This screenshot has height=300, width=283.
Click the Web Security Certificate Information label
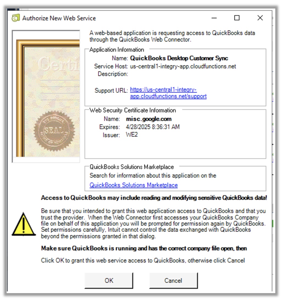[x=133, y=110]
